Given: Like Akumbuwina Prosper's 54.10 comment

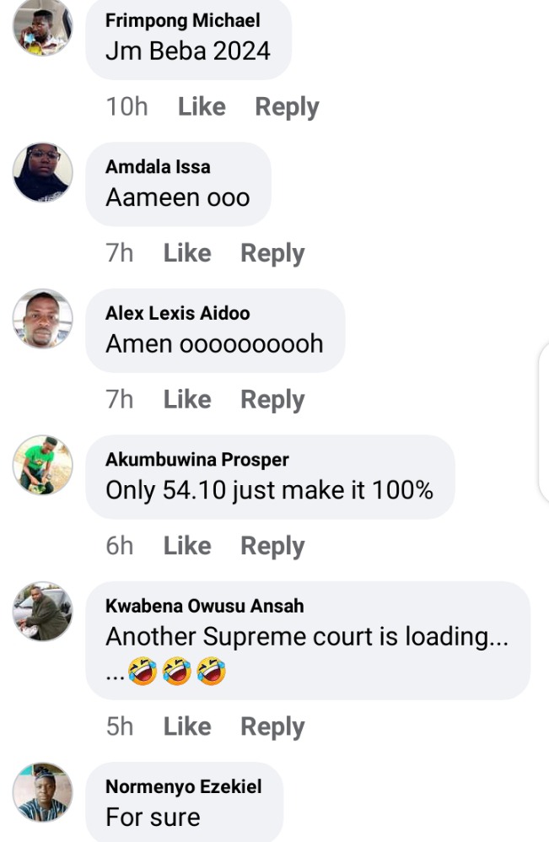Looking at the screenshot, I should 187,546.
